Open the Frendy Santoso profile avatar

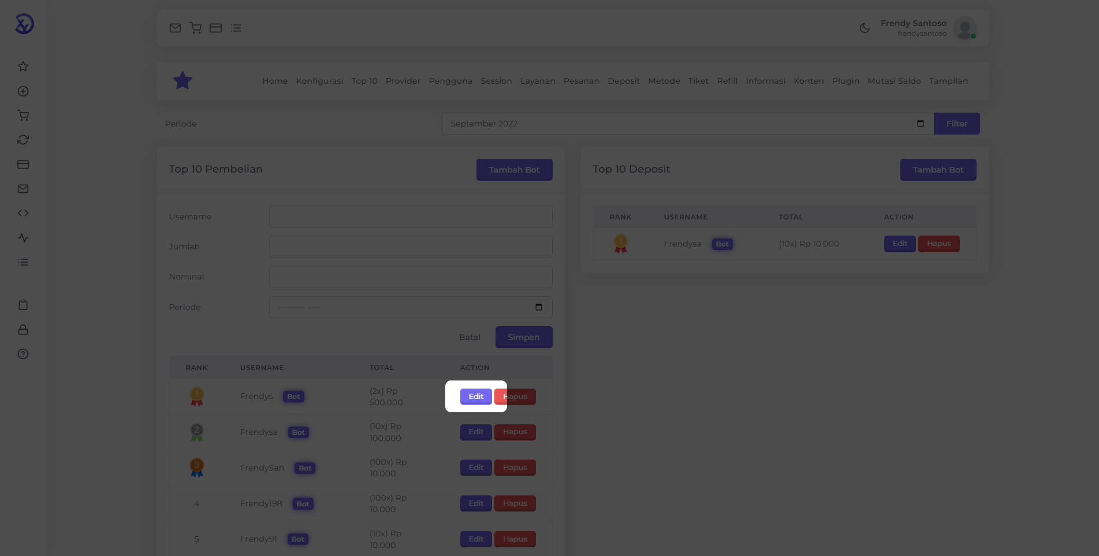[964, 28]
